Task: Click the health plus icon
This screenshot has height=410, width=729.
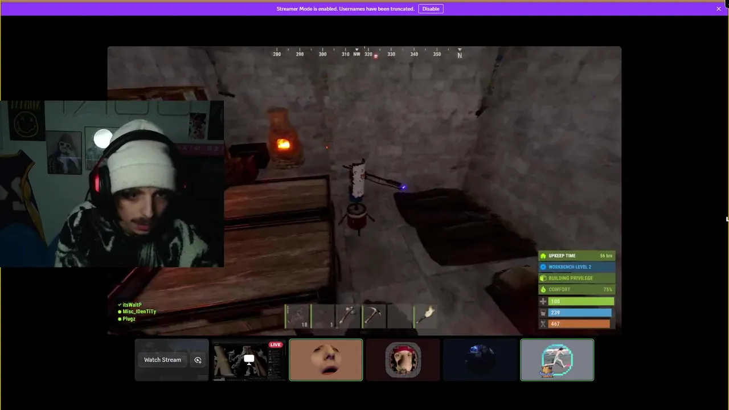Action: pos(543,301)
